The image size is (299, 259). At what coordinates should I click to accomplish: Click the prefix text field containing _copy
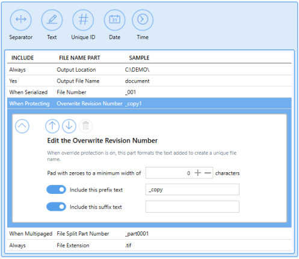[x=193, y=189]
